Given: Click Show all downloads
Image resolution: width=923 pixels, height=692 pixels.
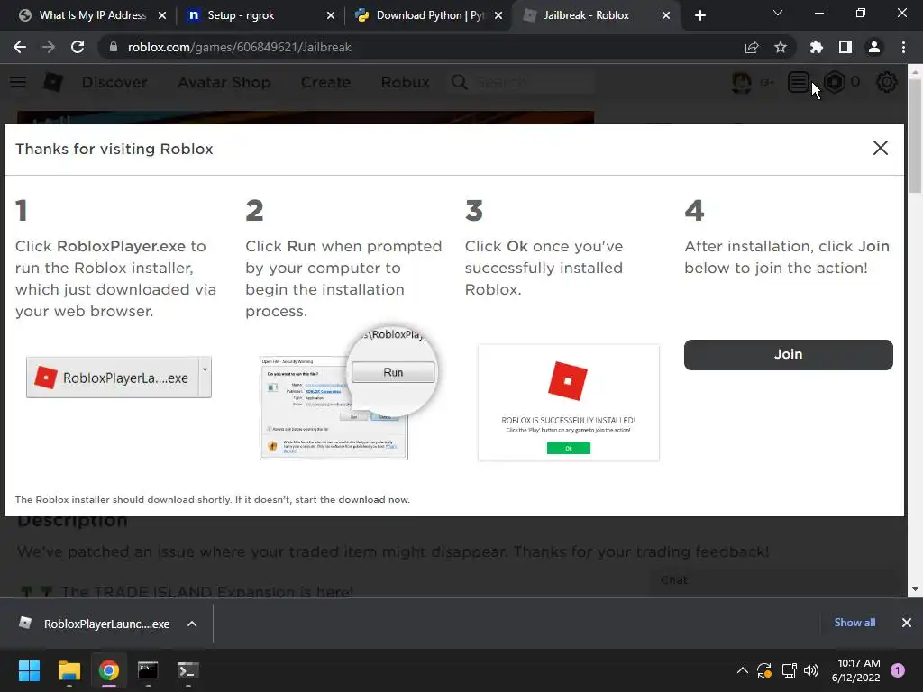Looking at the screenshot, I should [854, 623].
